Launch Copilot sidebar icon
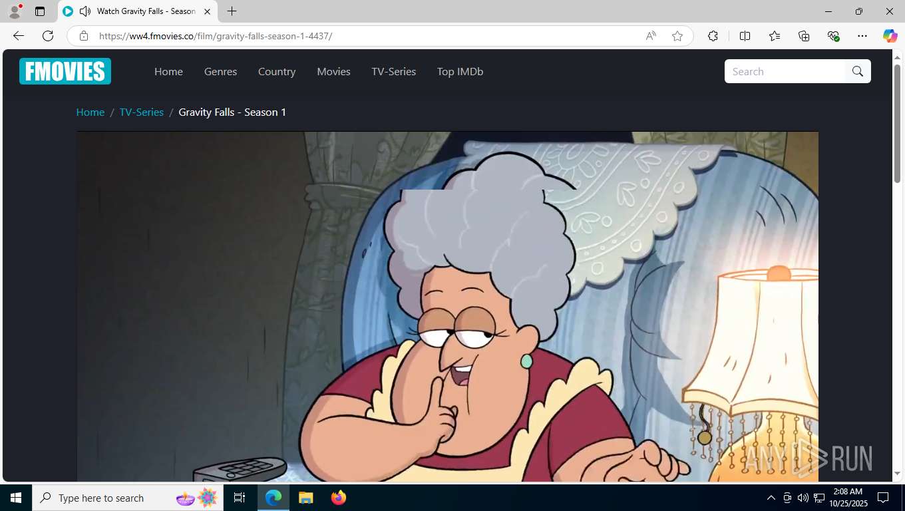 tap(890, 36)
